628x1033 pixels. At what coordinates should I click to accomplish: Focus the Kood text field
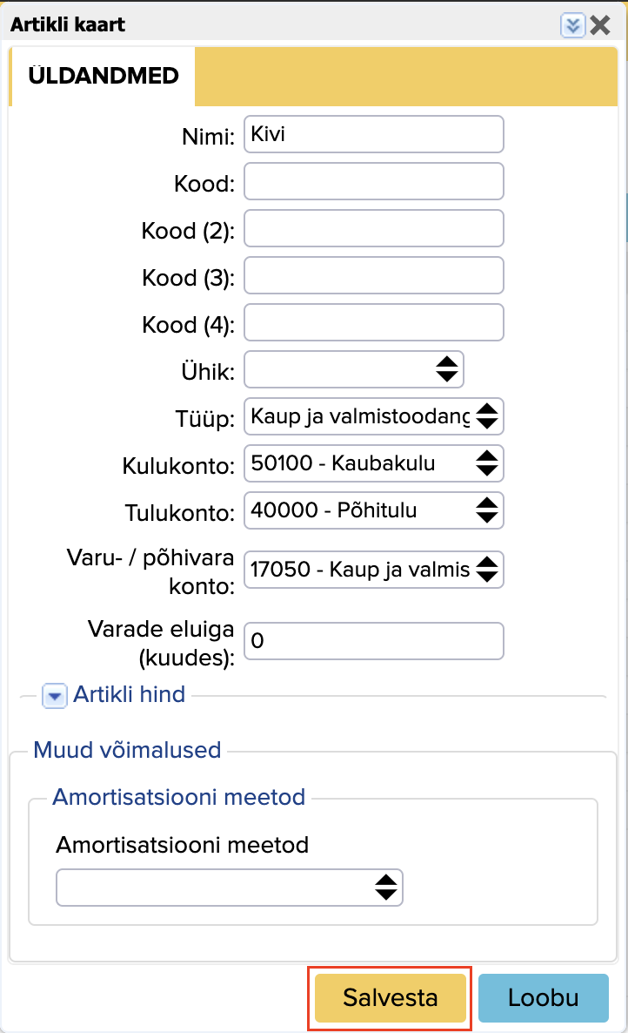click(374, 181)
